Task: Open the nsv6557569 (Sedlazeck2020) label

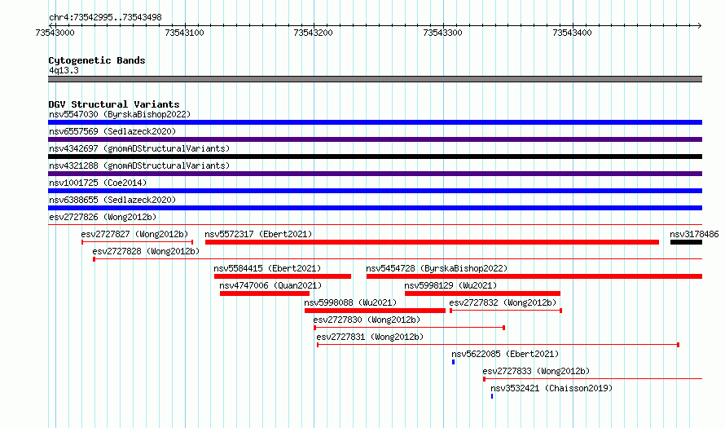Action: click(112, 131)
